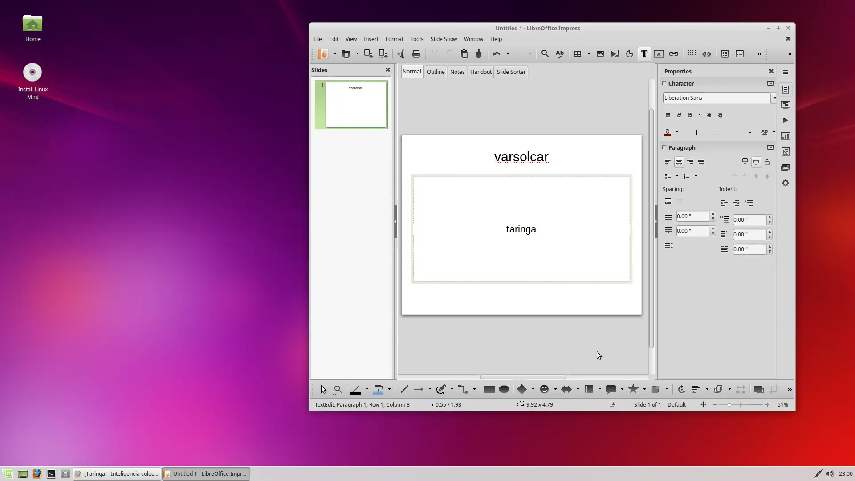
Task: Switch to Slide Sorter view tab
Action: [511, 72]
